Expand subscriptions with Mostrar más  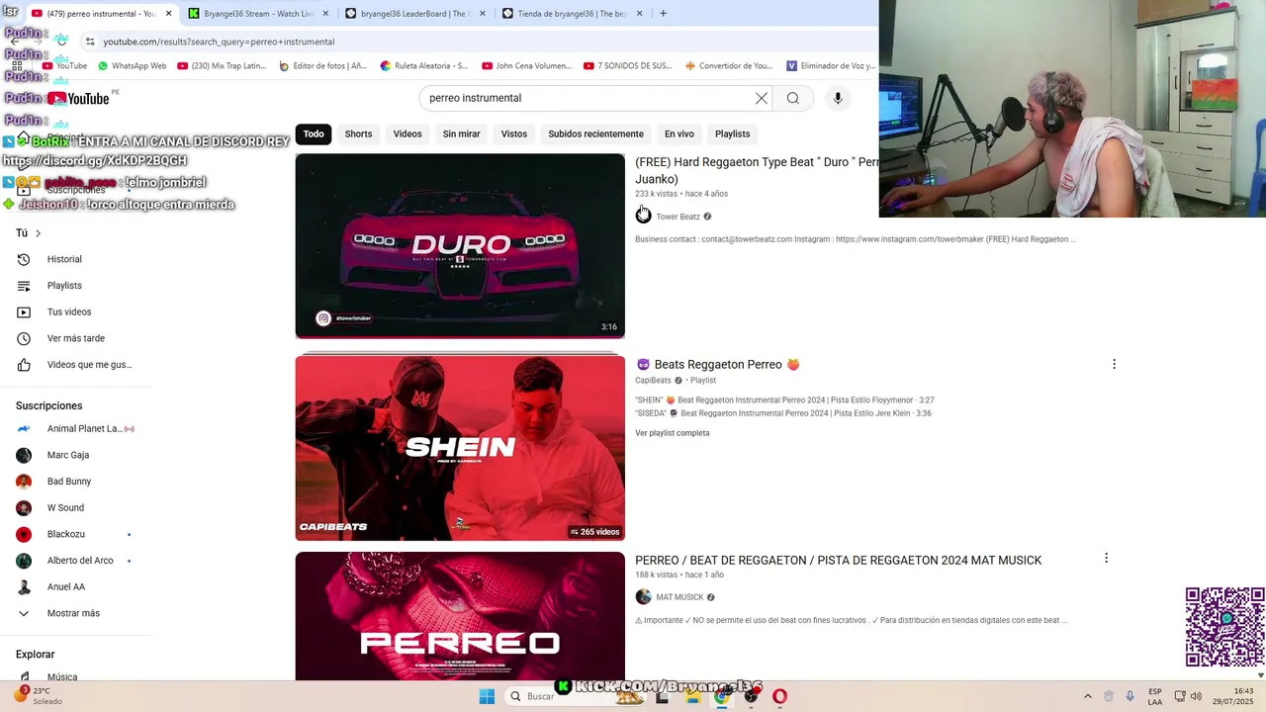click(x=74, y=613)
